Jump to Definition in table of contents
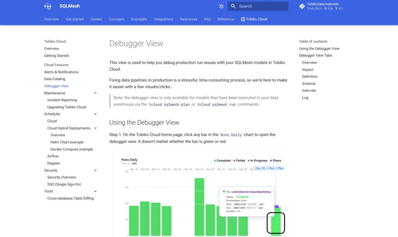 tap(310, 77)
